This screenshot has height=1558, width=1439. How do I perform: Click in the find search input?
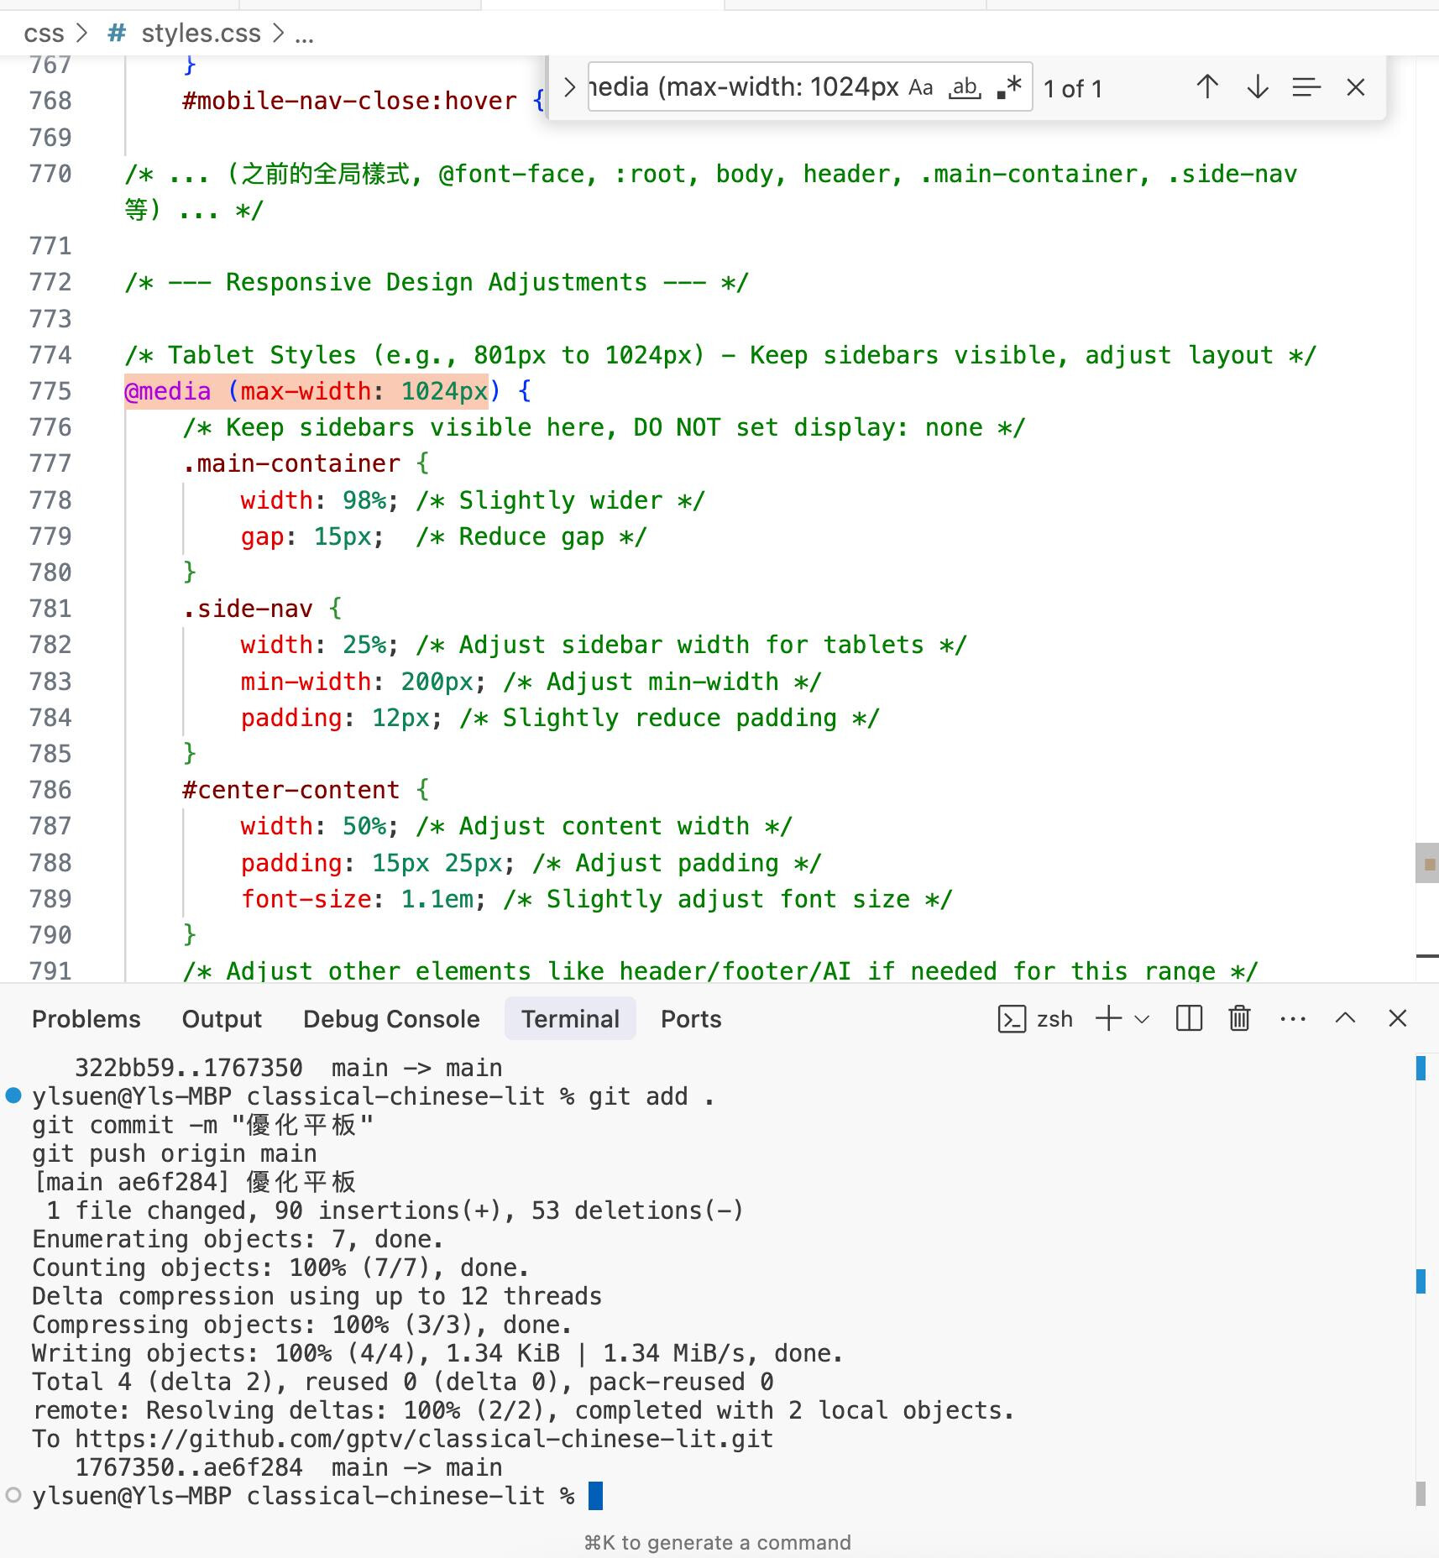pos(743,87)
